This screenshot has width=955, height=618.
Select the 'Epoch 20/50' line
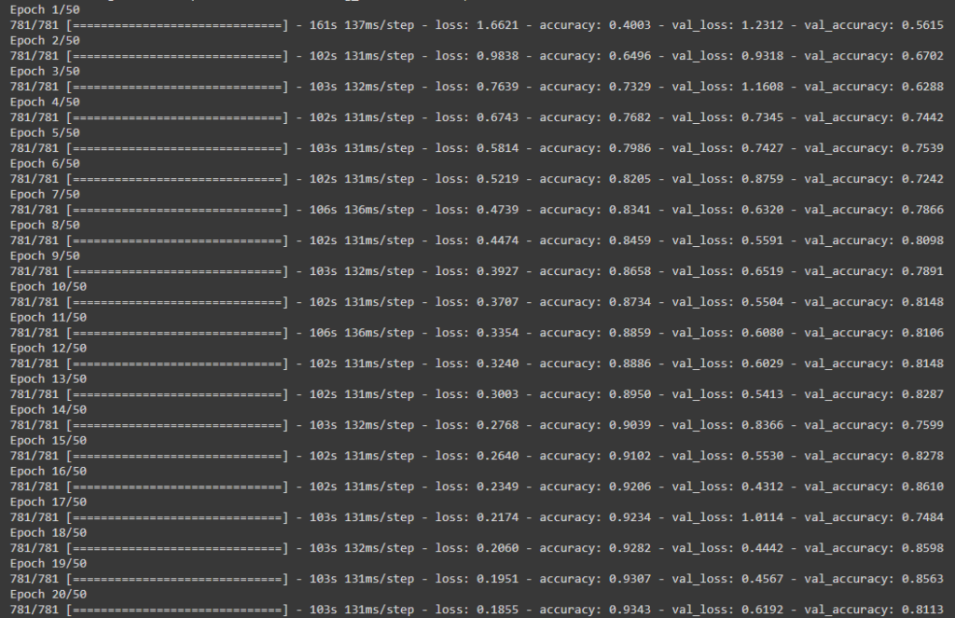(48, 594)
